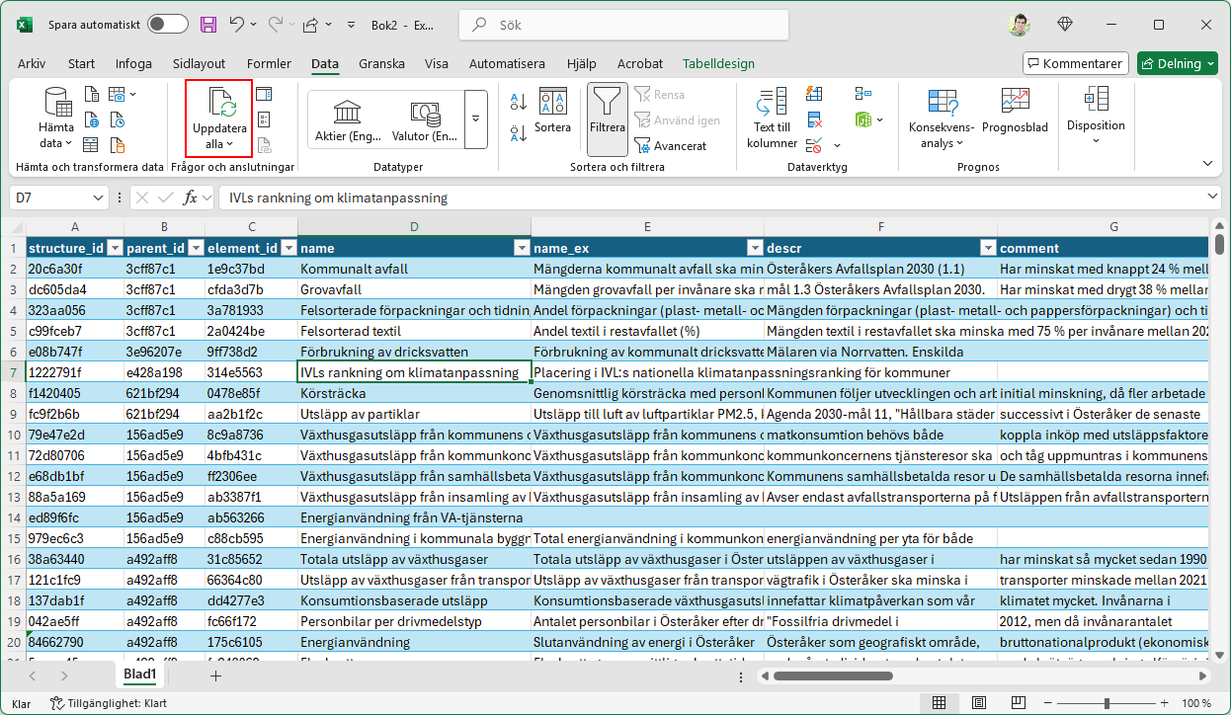Open recent sources icon
Screen dimensions: 1231x715
[118, 120]
